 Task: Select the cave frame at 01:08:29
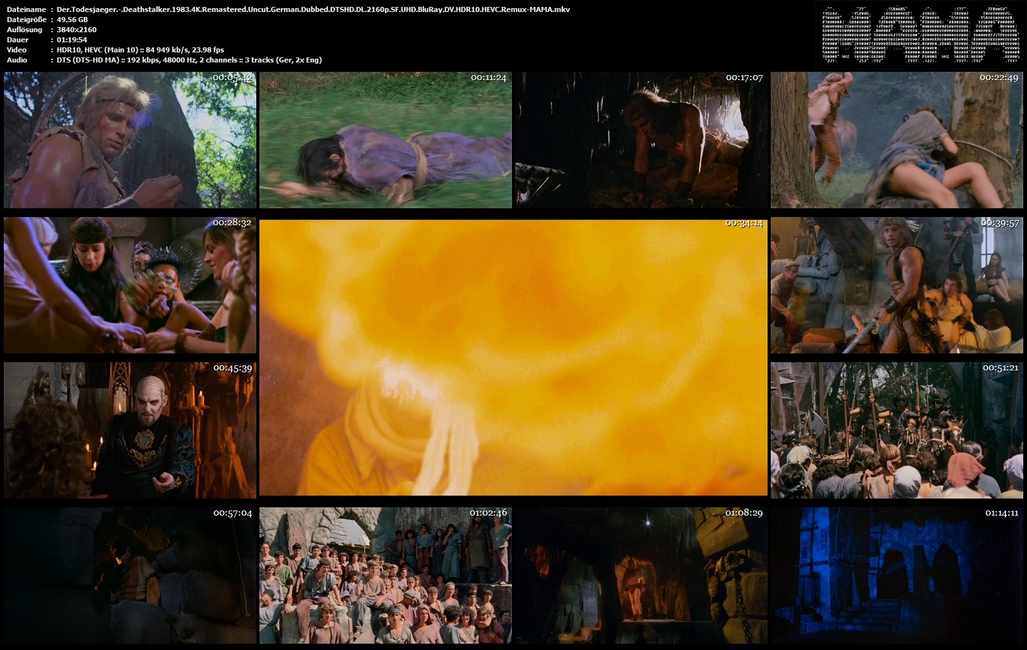click(x=641, y=576)
